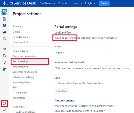Follow the View and change announcement link
134x113 pixels.
tap(64, 106)
